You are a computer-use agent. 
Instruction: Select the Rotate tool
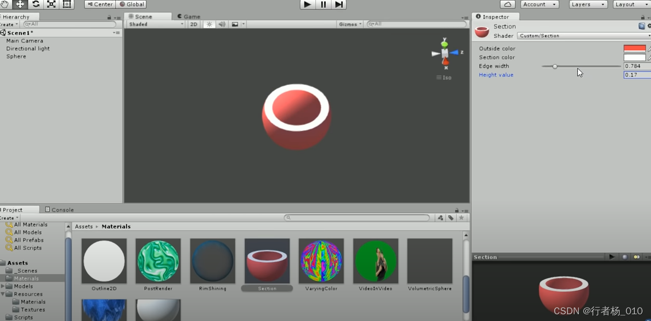coord(36,4)
